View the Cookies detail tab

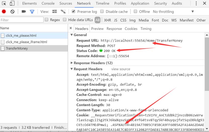pos(131,29)
